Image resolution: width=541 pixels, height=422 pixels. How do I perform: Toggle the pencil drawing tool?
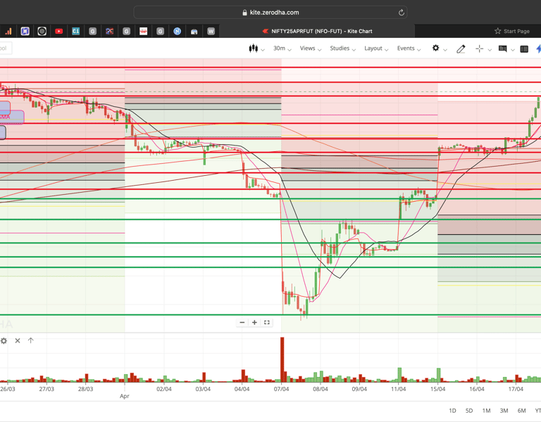click(461, 49)
